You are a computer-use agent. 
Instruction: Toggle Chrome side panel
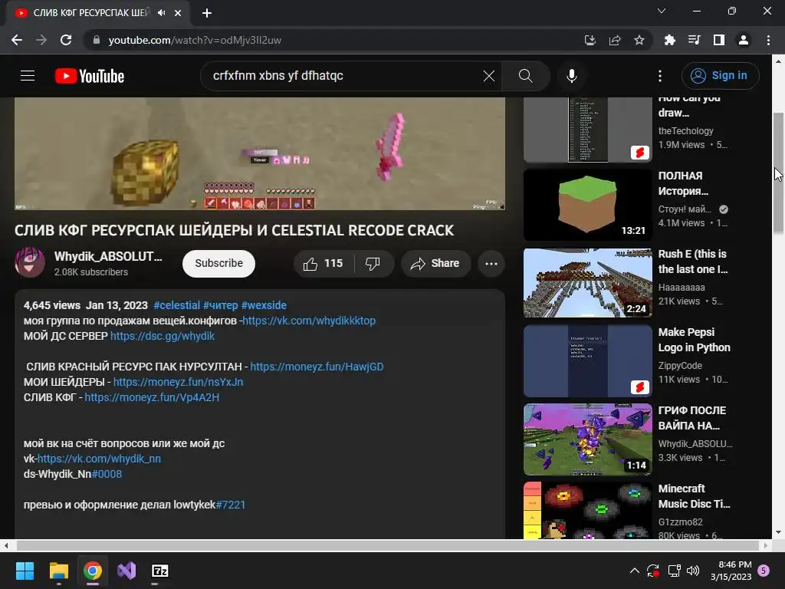(x=719, y=40)
